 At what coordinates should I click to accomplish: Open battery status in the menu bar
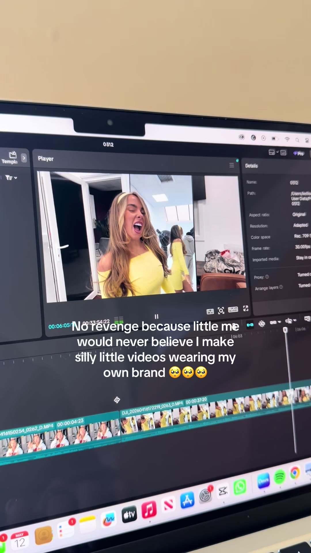coord(274,139)
